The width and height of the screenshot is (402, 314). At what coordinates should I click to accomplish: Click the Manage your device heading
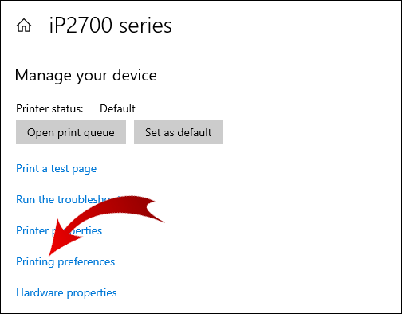86,76
